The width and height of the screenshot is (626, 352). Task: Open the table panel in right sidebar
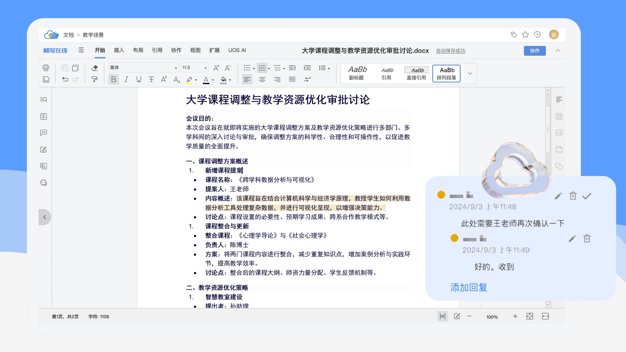559,116
